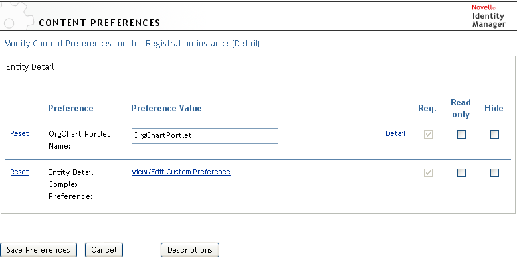Screen dimensions: 517x272
Task: Toggle Req. checkbox for OrgChart Portlet Name
Action: pos(429,134)
